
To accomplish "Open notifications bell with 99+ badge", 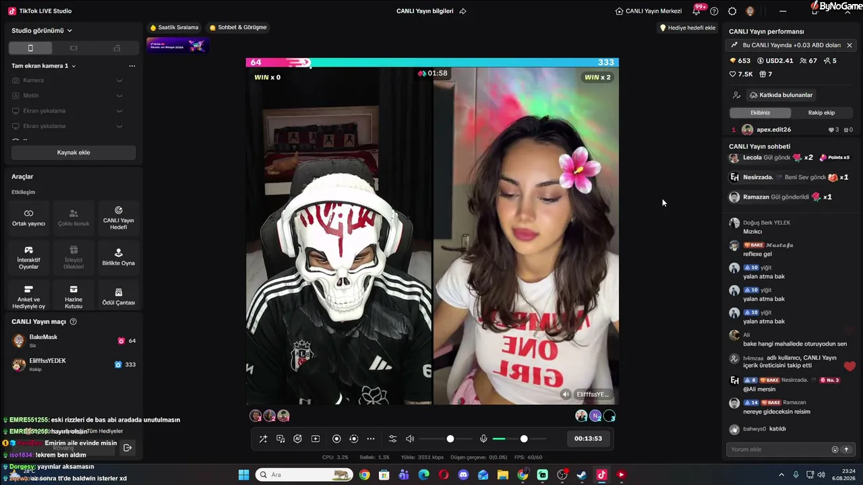I will point(697,10).
